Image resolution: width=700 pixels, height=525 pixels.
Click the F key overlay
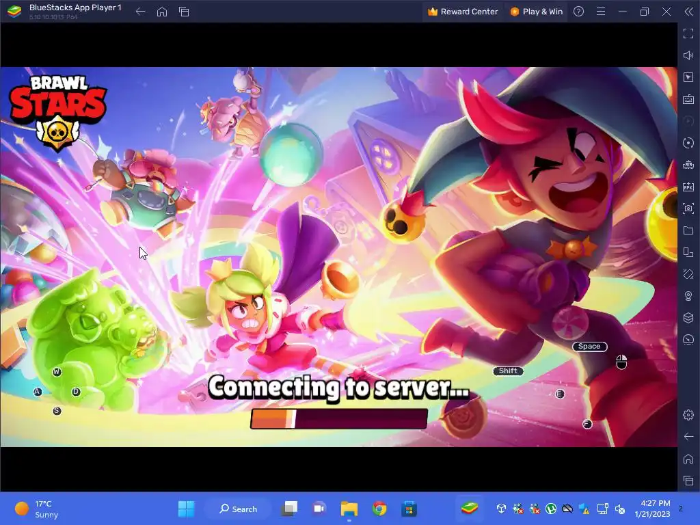587,424
